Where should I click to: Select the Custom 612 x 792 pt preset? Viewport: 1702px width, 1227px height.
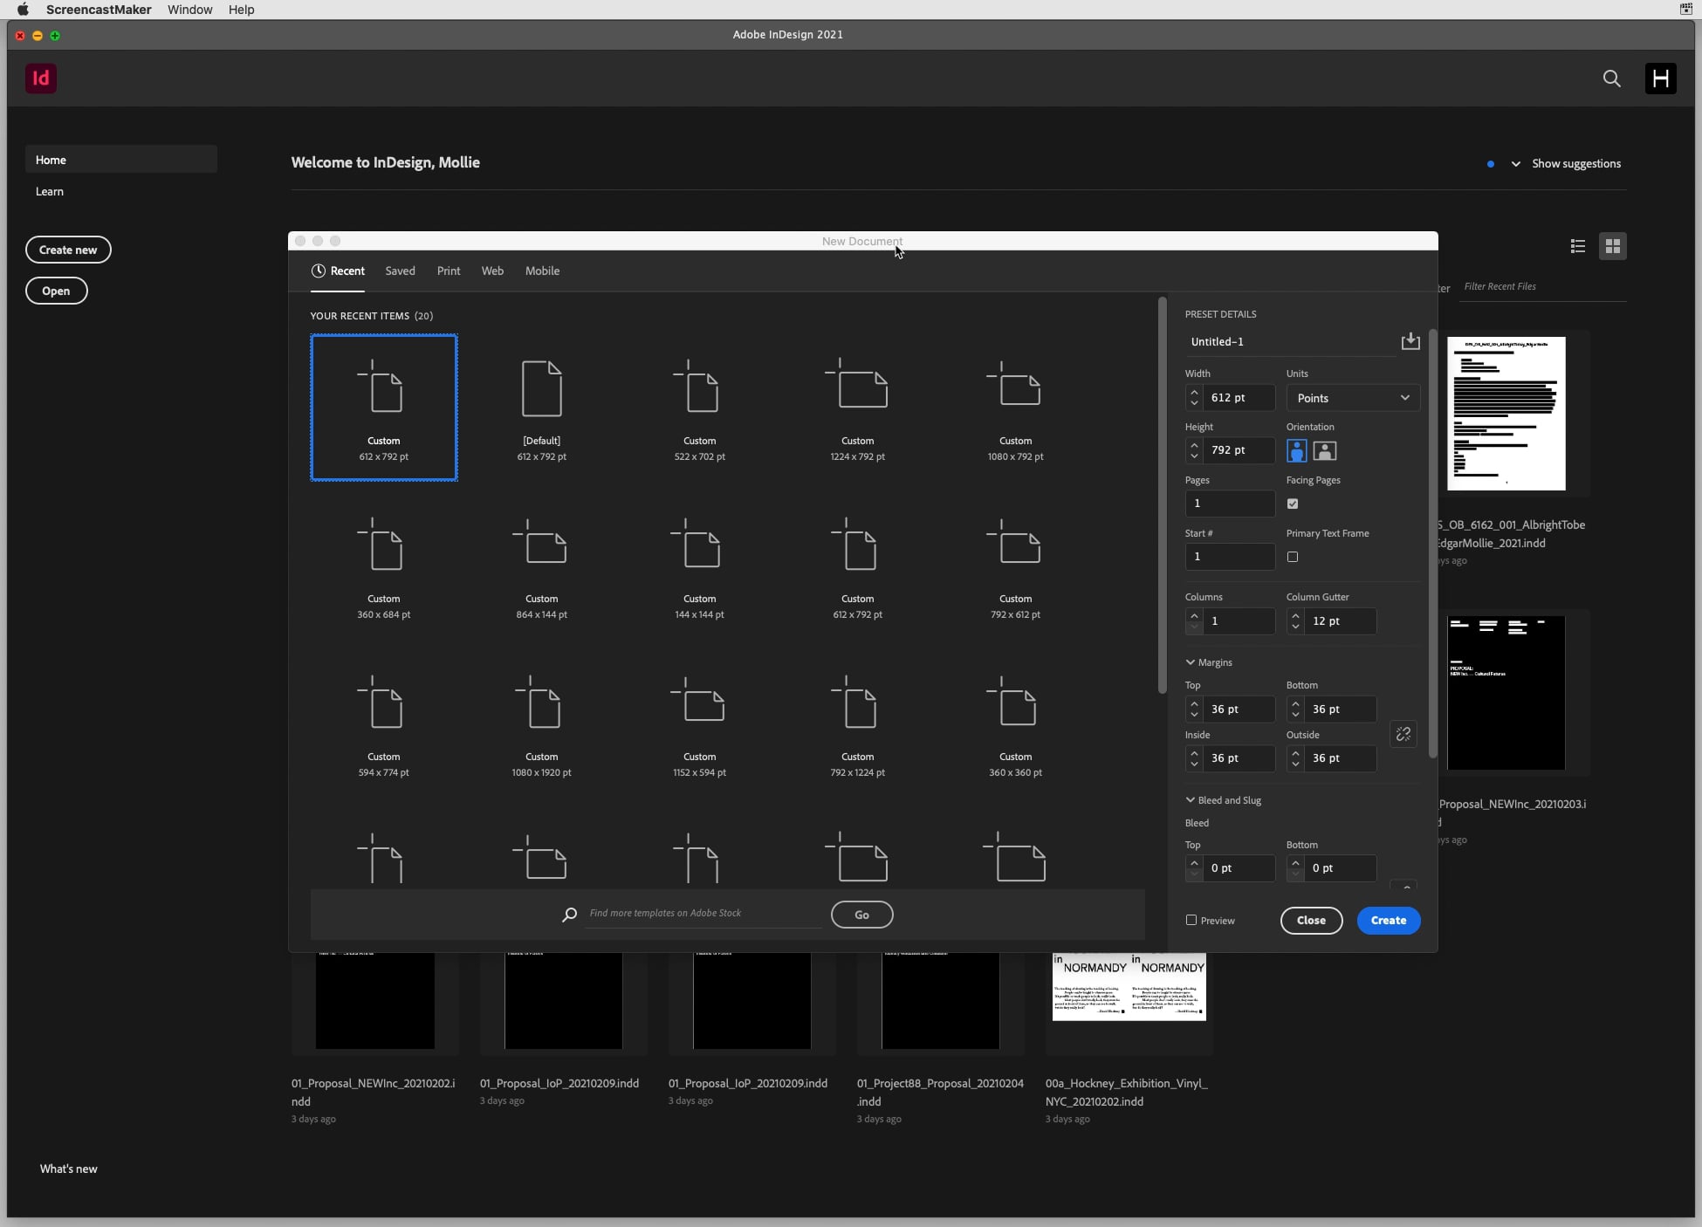[x=383, y=408]
